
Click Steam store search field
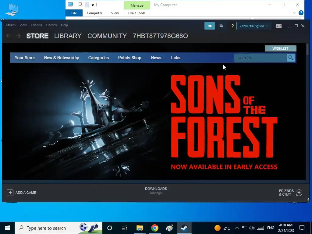261,58
